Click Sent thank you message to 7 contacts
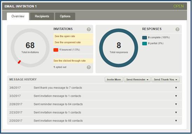Image resolution: width=192 pixels, height=134 pixels. click(x=58, y=88)
